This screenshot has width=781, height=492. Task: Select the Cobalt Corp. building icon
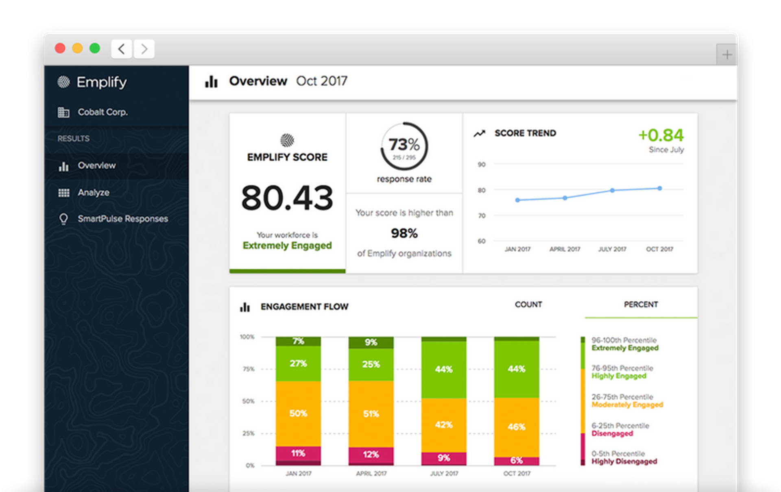click(63, 112)
